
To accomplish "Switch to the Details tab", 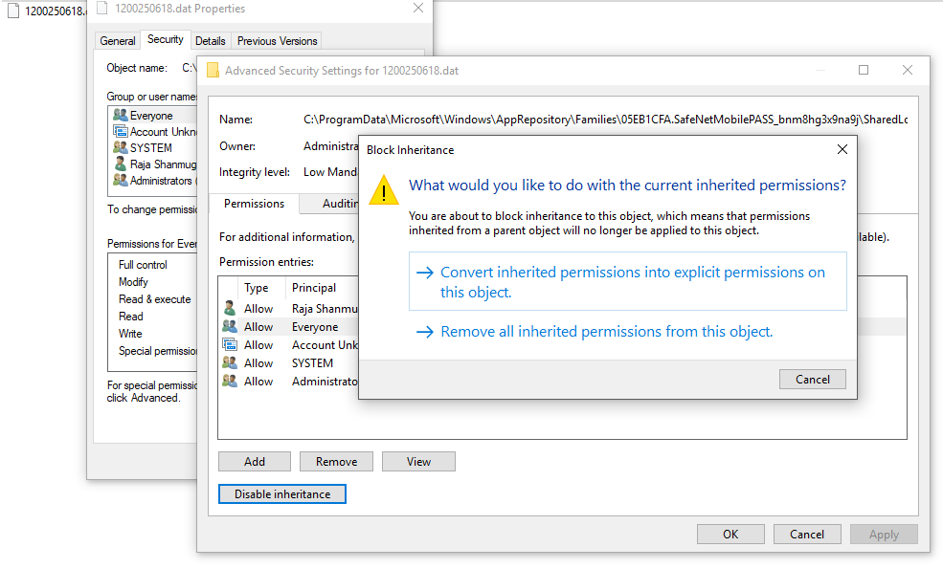I will coord(210,41).
